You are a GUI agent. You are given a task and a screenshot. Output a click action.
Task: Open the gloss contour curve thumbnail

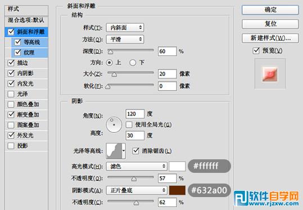click(114, 151)
